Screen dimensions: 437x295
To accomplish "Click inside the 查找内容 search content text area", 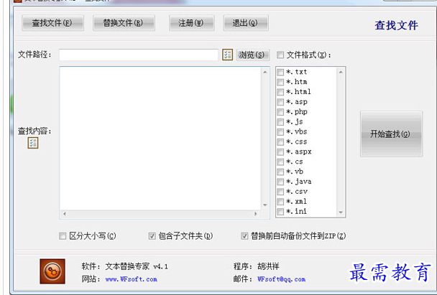I will click(160, 139).
